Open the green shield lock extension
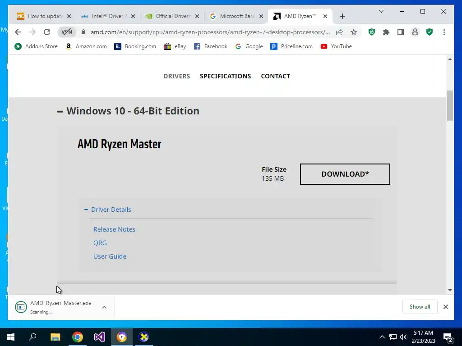The height and width of the screenshot is (346, 462). pos(372,32)
